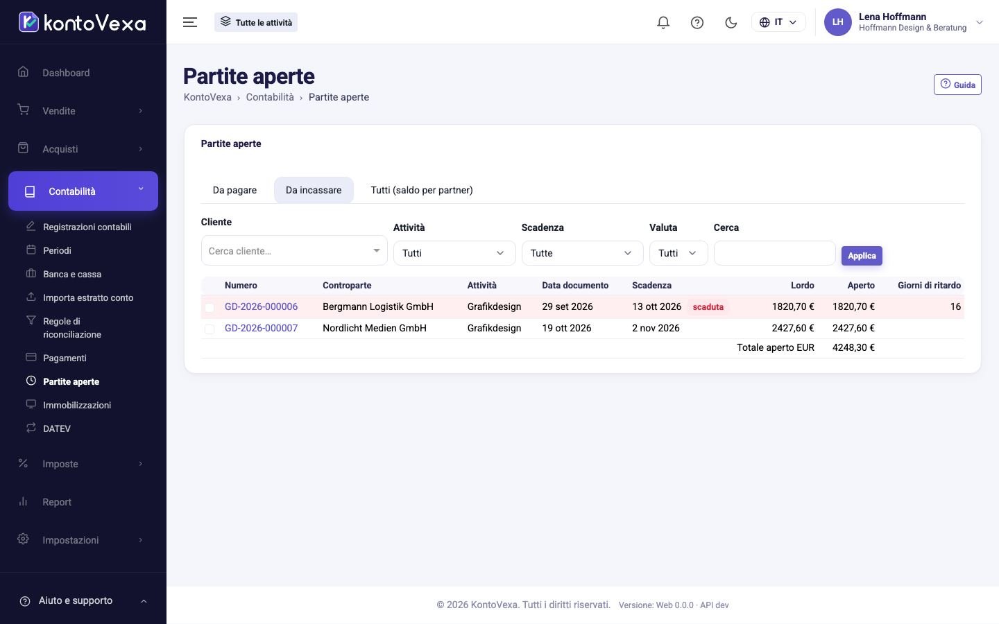The height and width of the screenshot is (624, 999).
Task: Open Partite aperte in the sidebar
Action: point(71,381)
